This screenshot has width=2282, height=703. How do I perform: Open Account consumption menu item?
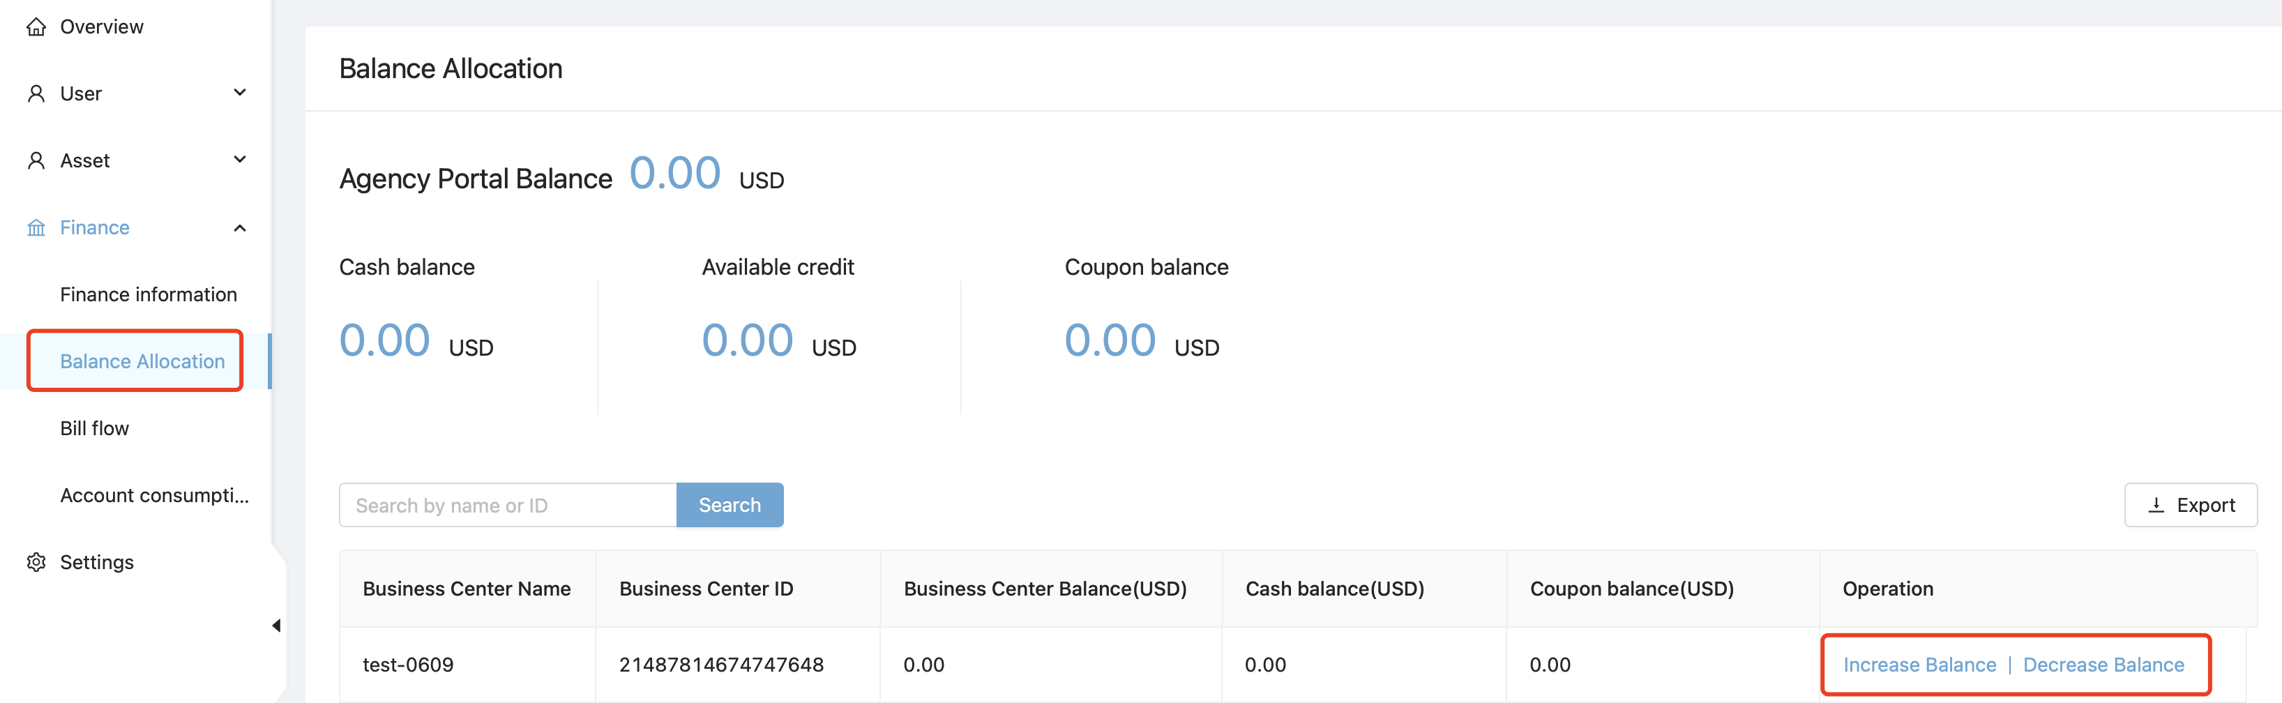pos(154,495)
